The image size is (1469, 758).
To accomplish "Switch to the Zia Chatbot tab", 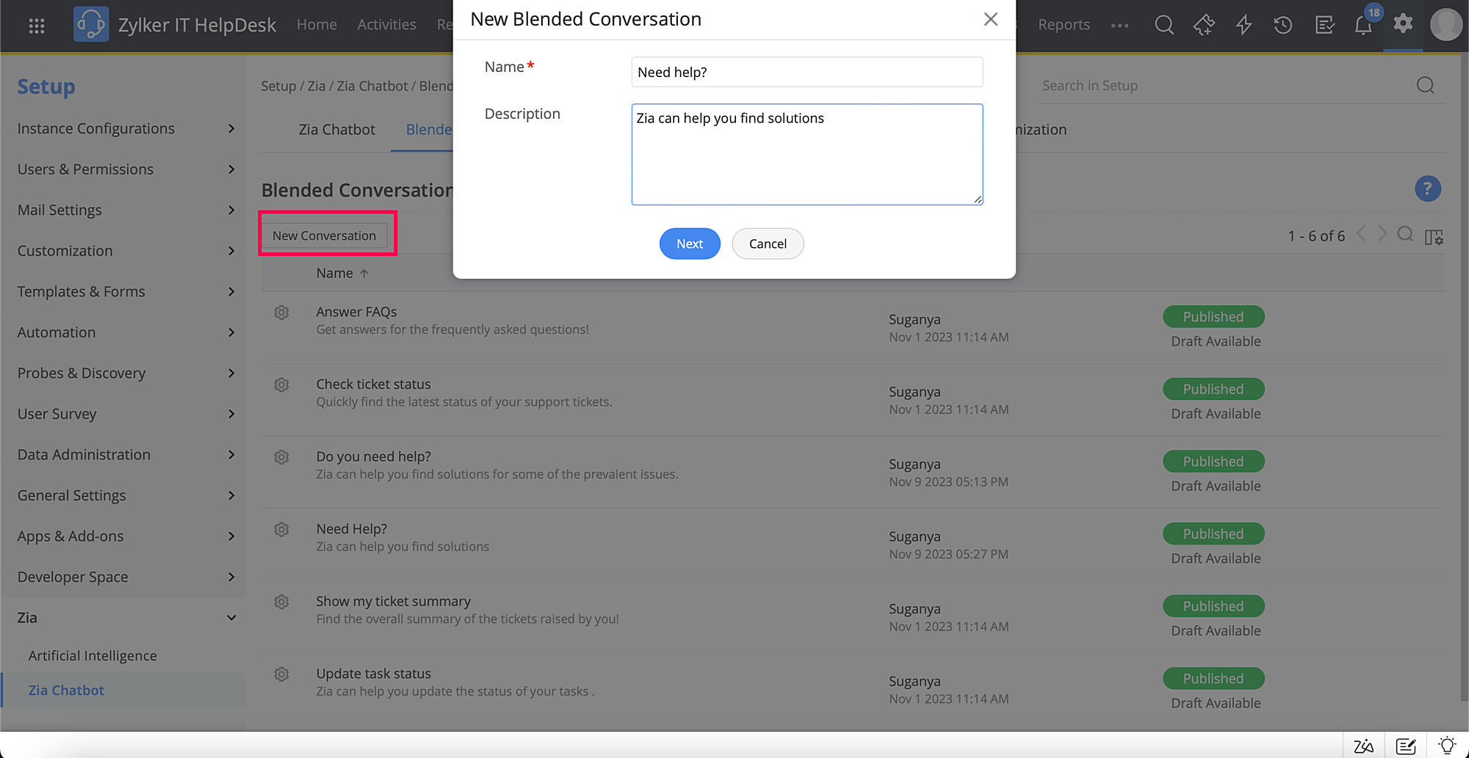I will (337, 129).
